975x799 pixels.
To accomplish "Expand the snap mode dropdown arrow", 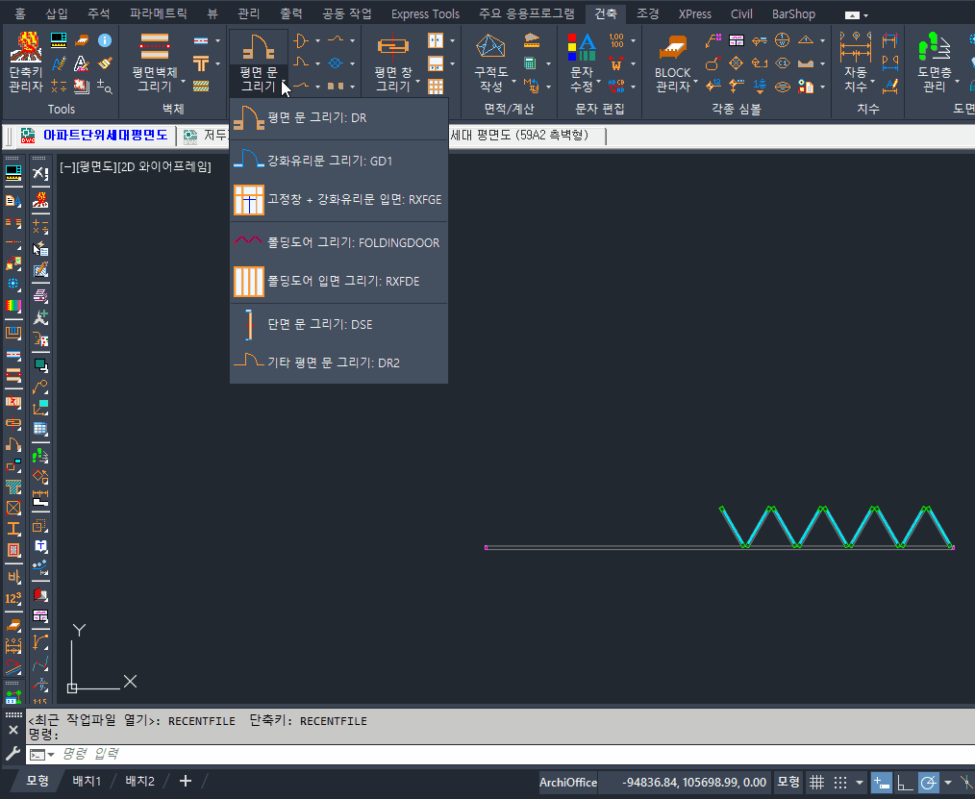I will tap(859, 782).
